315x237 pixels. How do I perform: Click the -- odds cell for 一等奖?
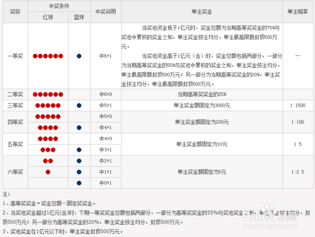pyautogui.click(x=298, y=56)
